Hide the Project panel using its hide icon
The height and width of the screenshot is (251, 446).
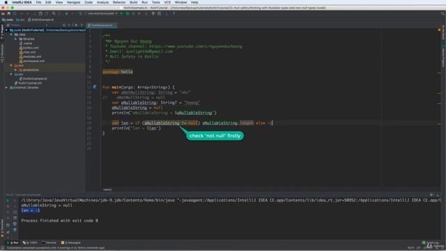[x=82, y=25]
